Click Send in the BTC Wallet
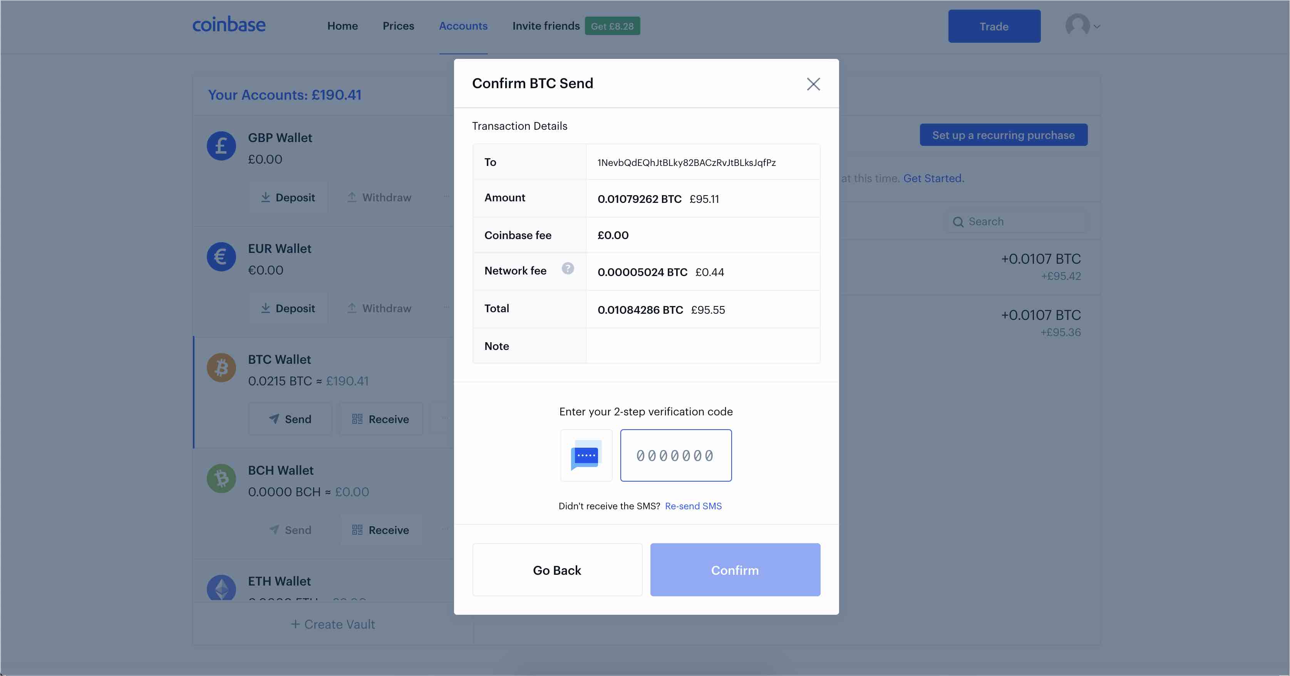The width and height of the screenshot is (1290, 676). pos(290,419)
